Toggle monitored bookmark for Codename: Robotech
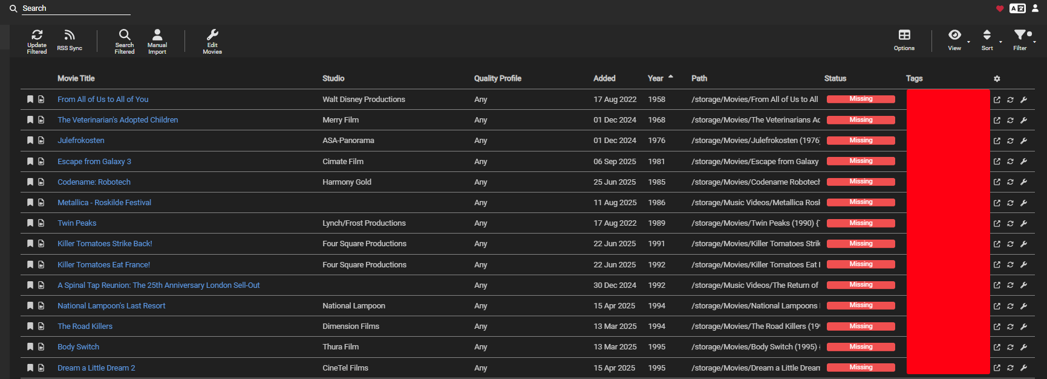This screenshot has width=1047, height=379. [30, 182]
